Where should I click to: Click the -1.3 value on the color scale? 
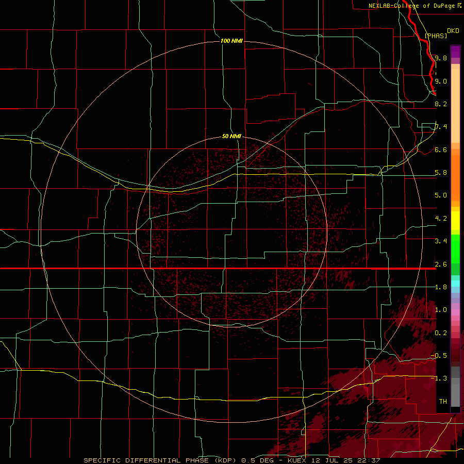(x=439, y=378)
